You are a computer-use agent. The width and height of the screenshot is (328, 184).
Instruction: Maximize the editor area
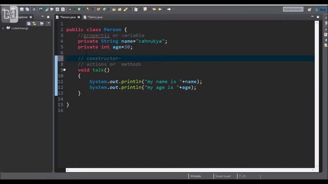tap(318, 17)
